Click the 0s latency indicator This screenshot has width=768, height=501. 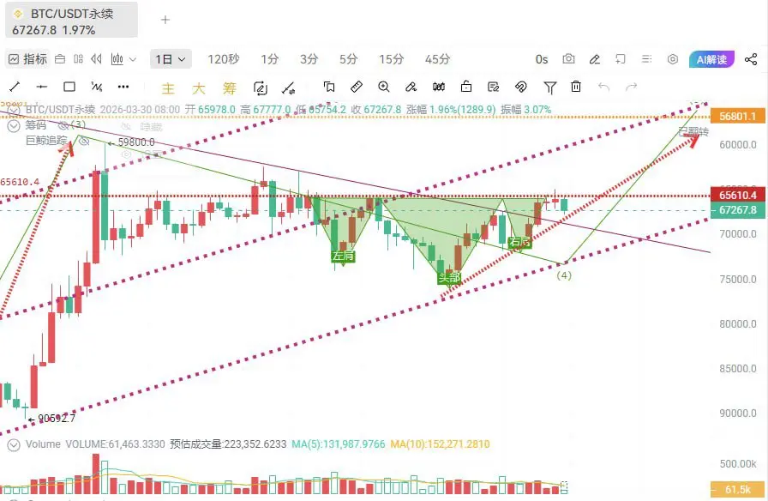coord(541,59)
